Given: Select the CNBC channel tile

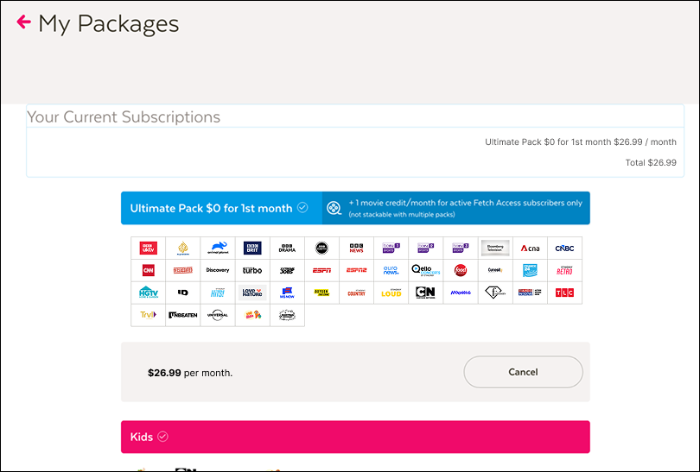Looking at the screenshot, I should (564, 248).
